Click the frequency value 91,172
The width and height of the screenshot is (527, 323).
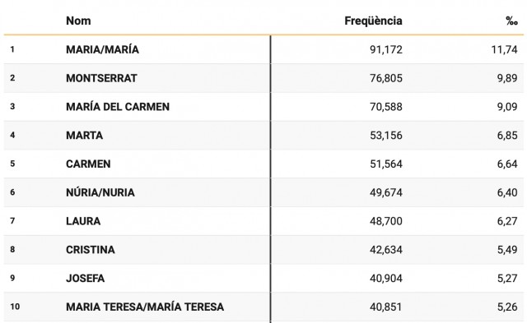(x=386, y=49)
